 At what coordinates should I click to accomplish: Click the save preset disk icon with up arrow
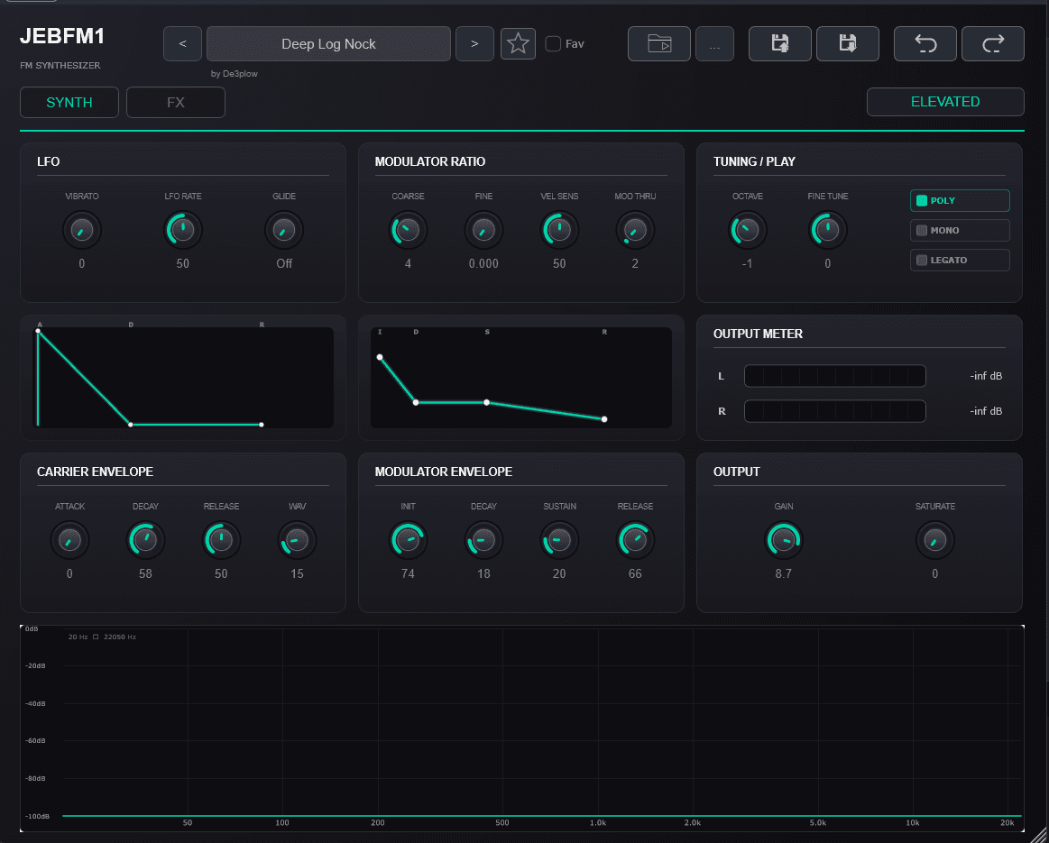(x=780, y=44)
